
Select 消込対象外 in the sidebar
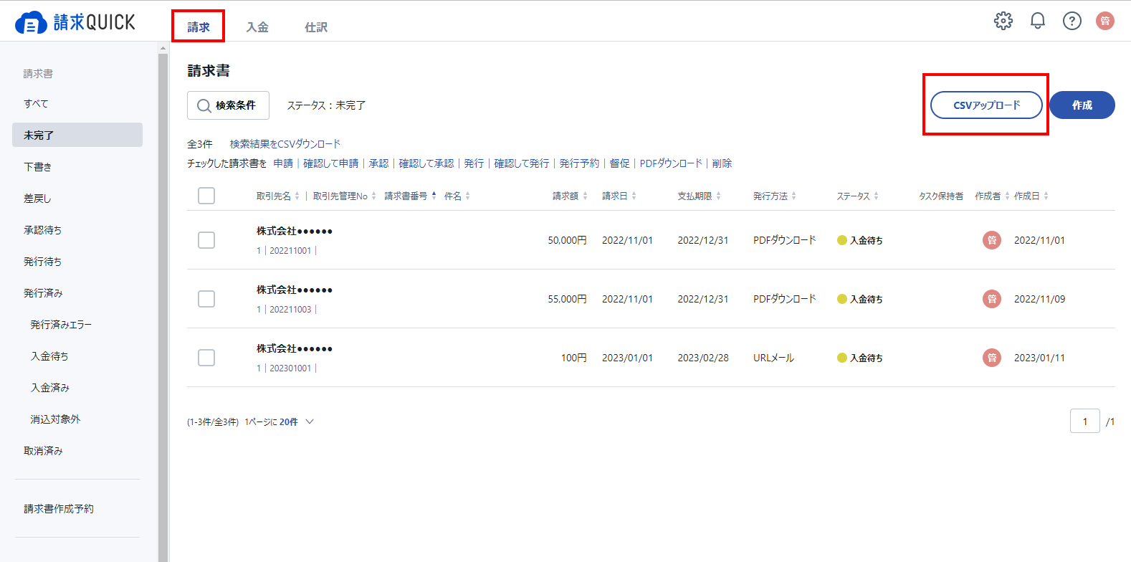(77, 419)
